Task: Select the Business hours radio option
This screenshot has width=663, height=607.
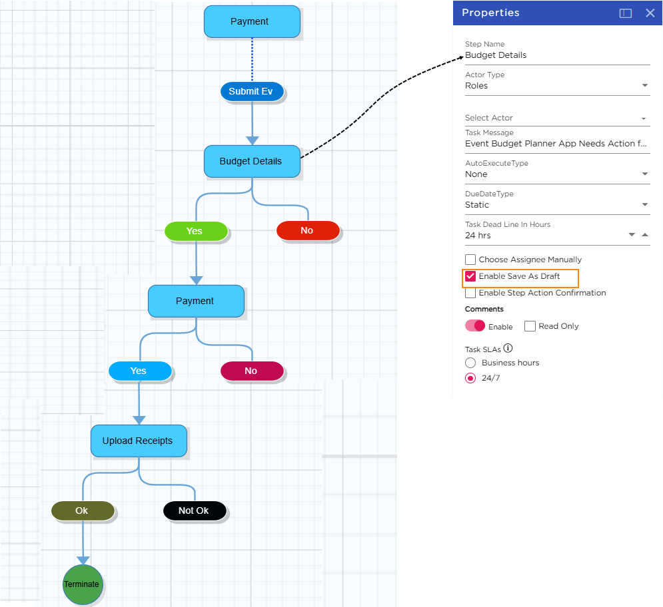Action: (470, 363)
